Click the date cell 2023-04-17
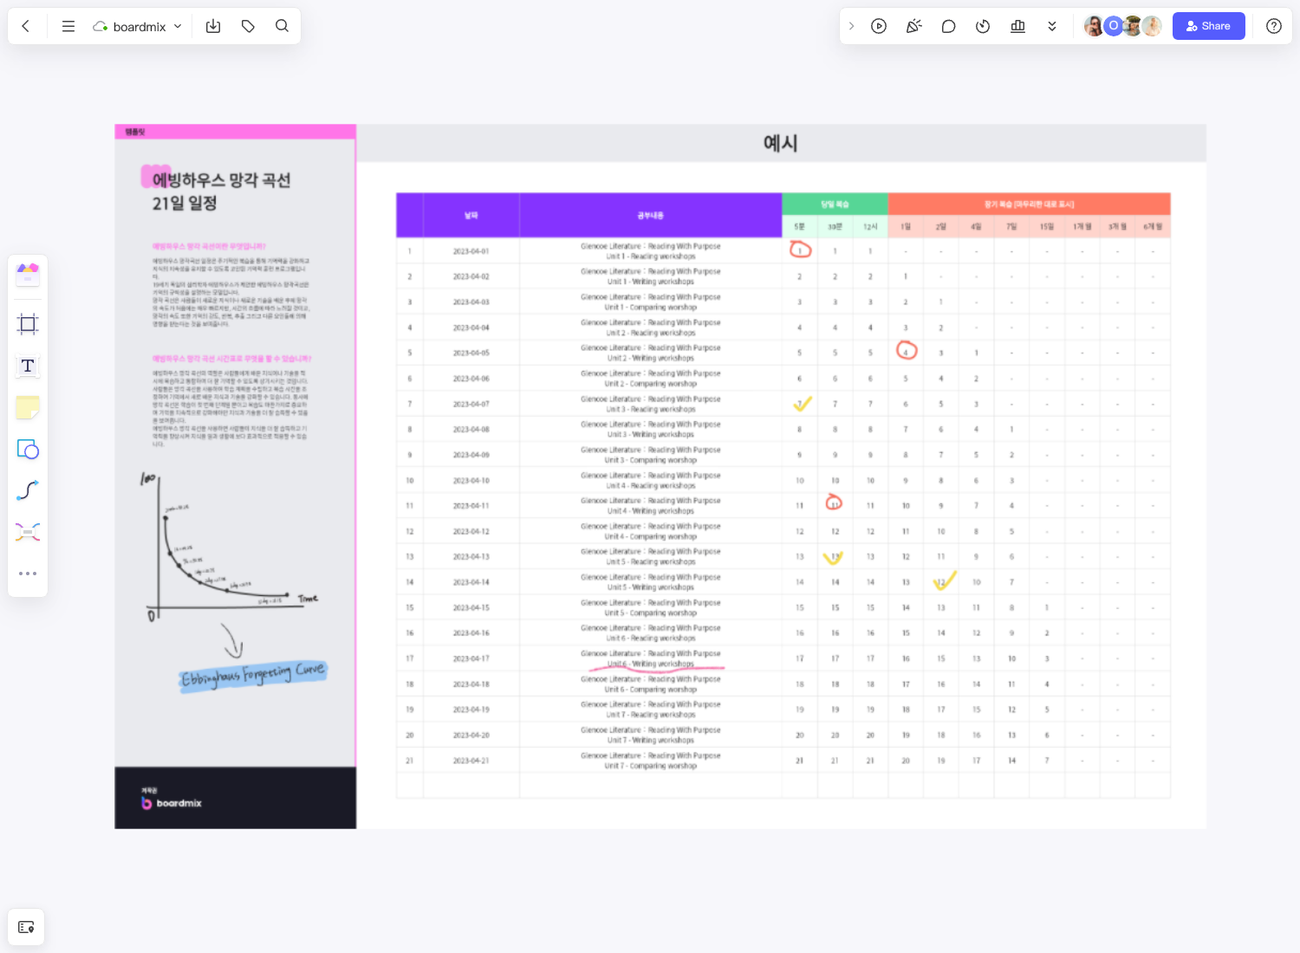 coord(471,658)
